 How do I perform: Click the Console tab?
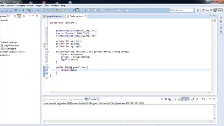point(92,99)
